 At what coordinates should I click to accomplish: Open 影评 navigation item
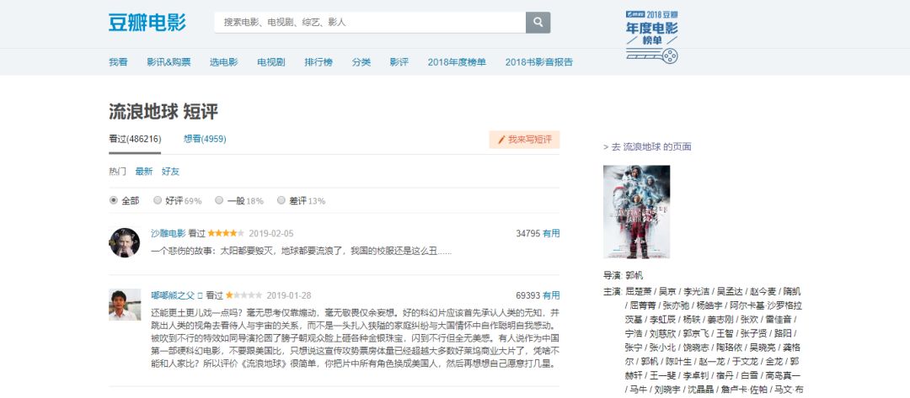click(x=399, y=62)
